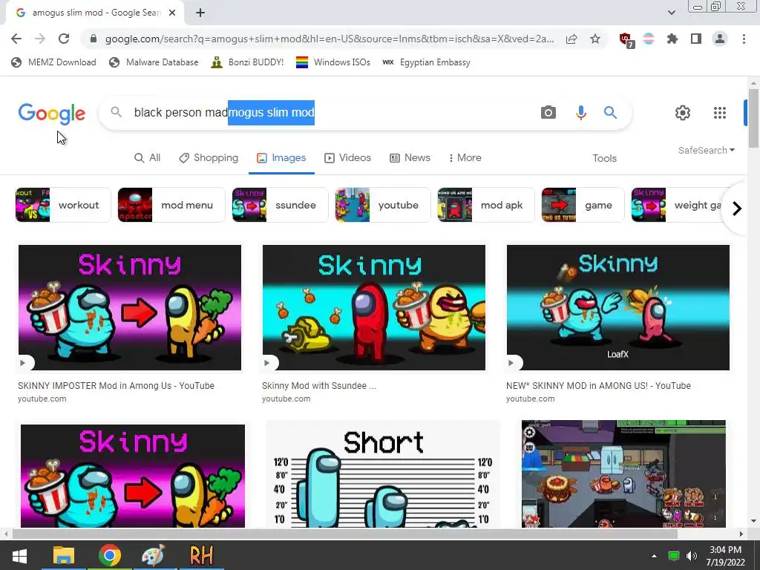The width and height of the screenshot is (760, 570).
Task: Open a new browser tab
Action: click(200, 13)
